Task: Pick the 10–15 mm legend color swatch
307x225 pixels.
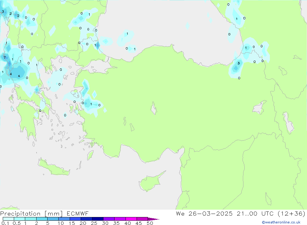Action: (x=64, y=219)
